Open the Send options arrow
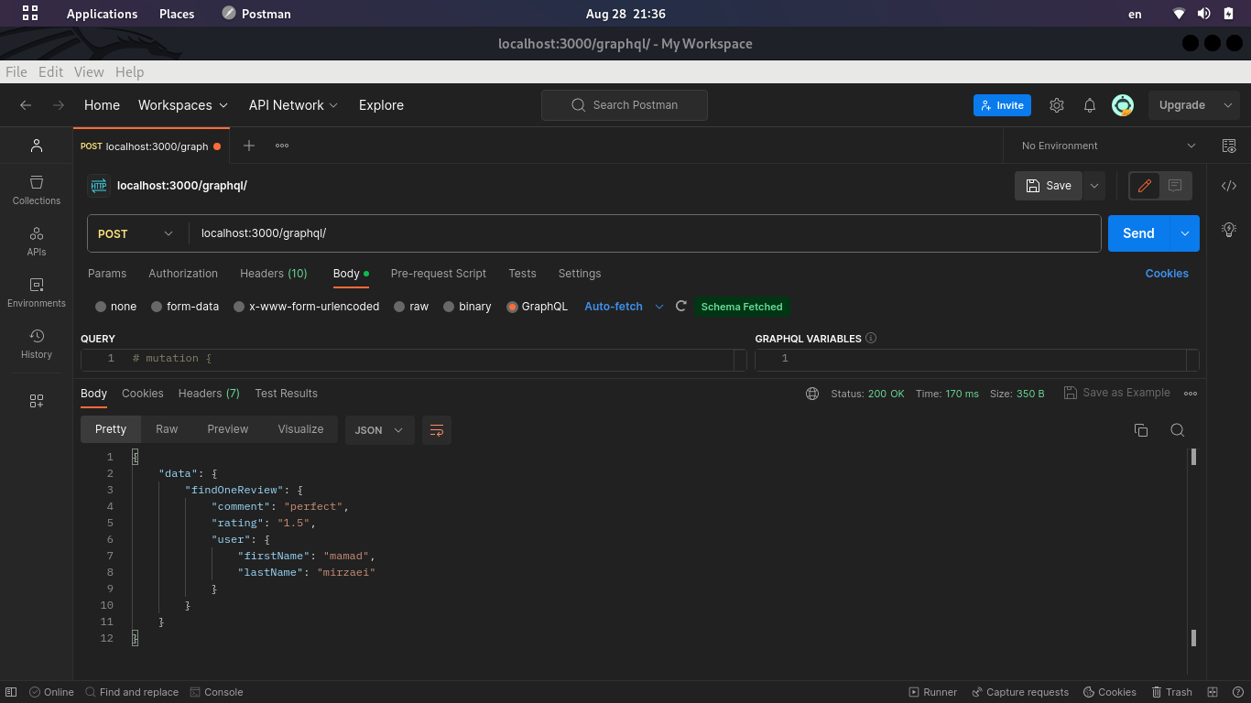 (x=1185, y=233)
